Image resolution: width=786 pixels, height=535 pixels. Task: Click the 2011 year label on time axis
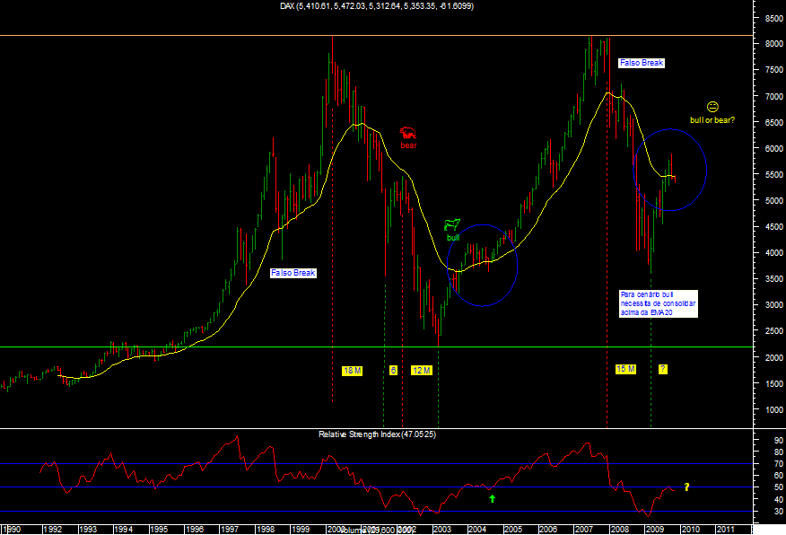tap(725, 530)
